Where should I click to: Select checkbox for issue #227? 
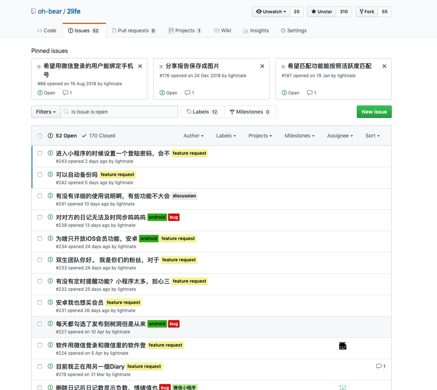[40, 324]
